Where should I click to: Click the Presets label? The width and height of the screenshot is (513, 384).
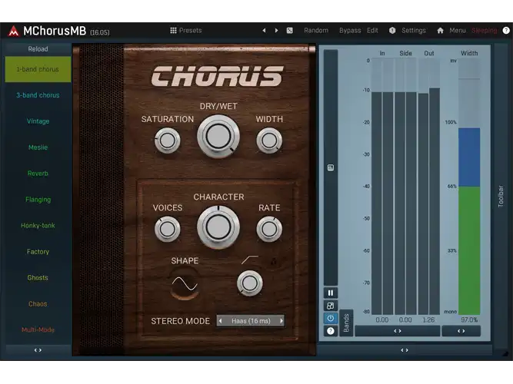pyautogui.click(x=191, y=31)
